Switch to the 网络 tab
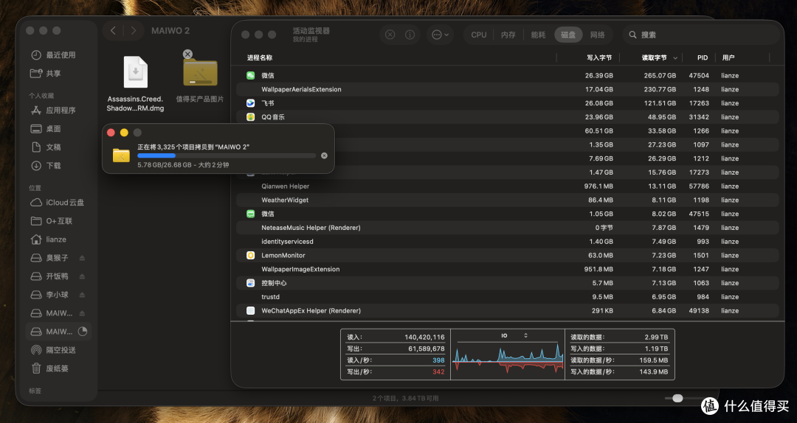The image size is (797, 423). (x=598, y=35)
